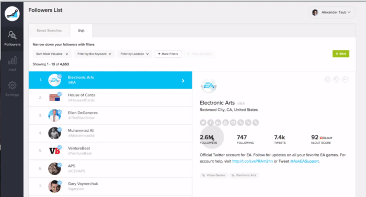Select the Gary Vaynerchuk follower row
The height and width of the screenshot is (197, 366).
point(110,186)
